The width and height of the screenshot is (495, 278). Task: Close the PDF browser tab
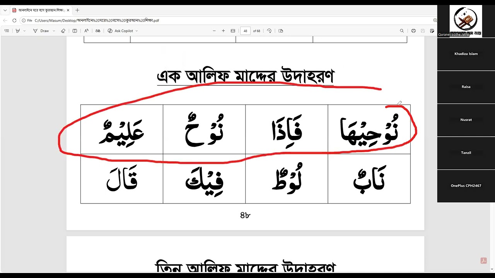pos(68,10)
